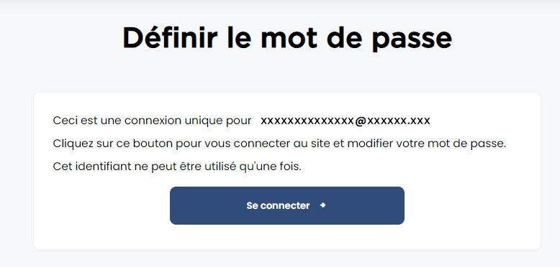Click the 'Cet identifiant ne peut être utilisé' line

tap(177, 167)
